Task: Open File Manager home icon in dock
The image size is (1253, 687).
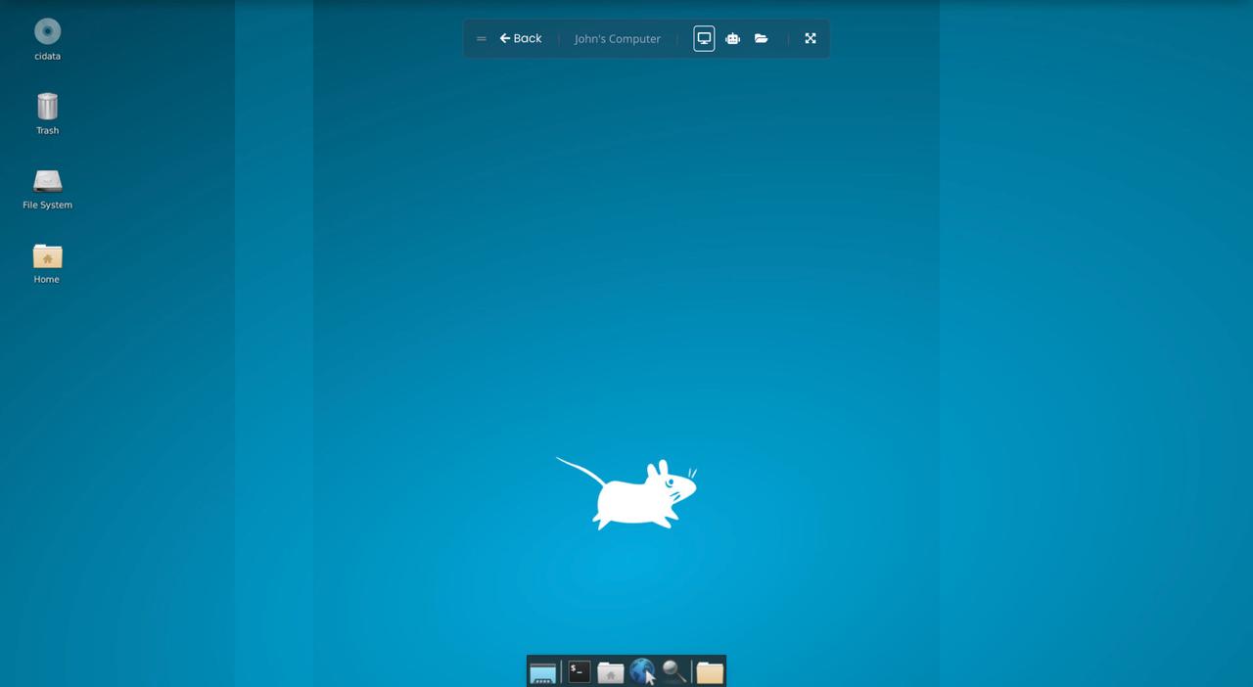Action: pyautogui.click(x=610, y=672)
